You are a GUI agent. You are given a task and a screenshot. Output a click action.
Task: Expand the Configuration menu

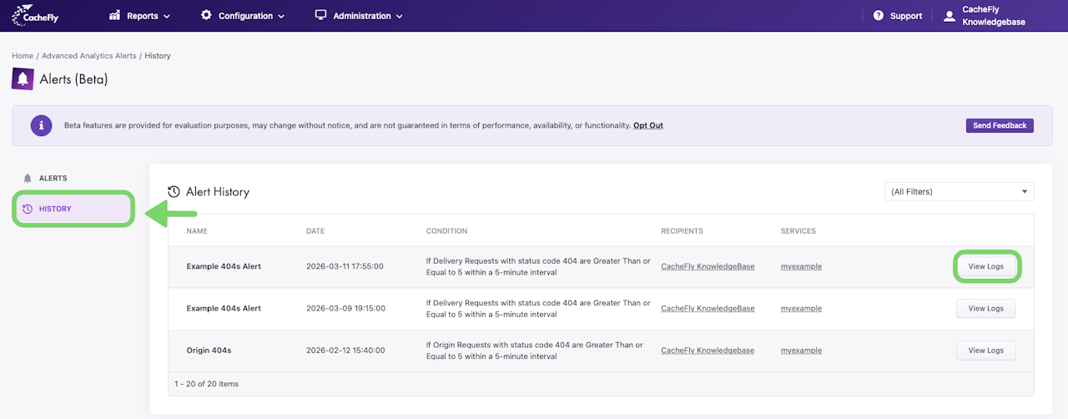tap(243, 16)
